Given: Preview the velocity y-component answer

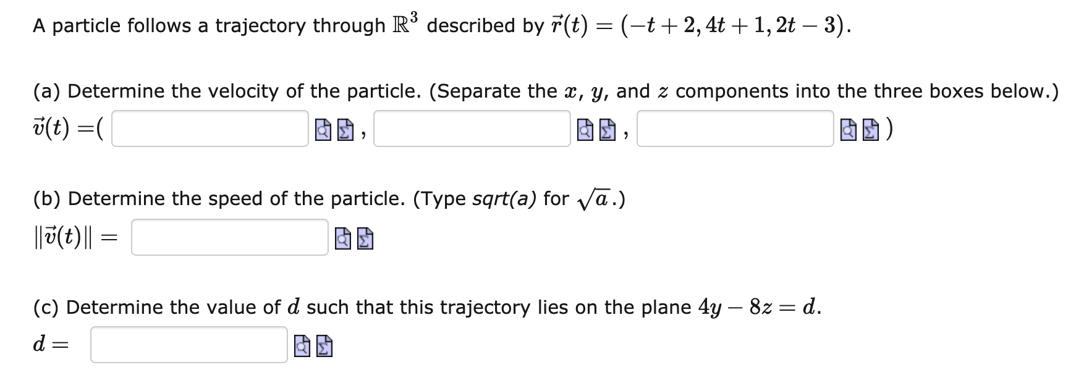Looking at the screenshot, I should tap(585, 131).
